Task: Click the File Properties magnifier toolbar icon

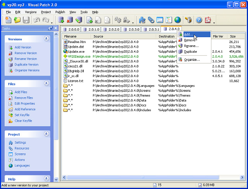Action: pyautogui.click(x=107, y=20)
